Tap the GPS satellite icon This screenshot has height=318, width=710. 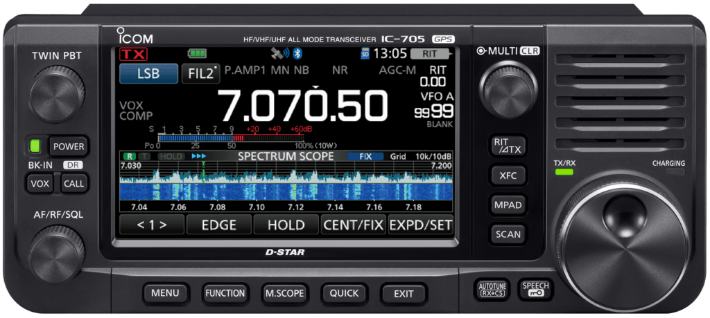276,54
